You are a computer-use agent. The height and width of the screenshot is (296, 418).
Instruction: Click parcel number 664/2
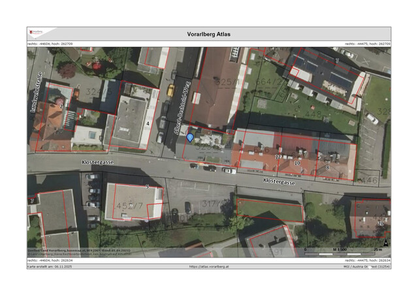coord(268,82)
